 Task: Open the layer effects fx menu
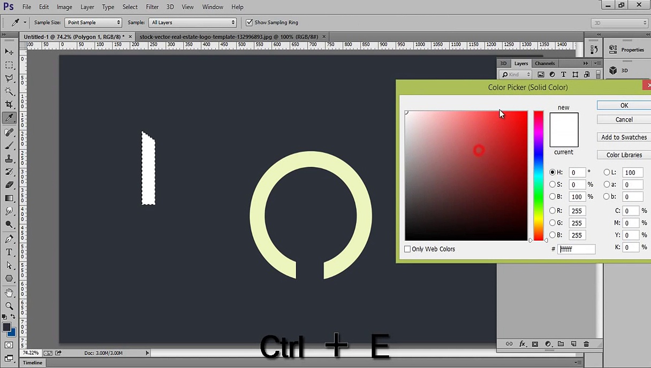click(x=523, y=344)
